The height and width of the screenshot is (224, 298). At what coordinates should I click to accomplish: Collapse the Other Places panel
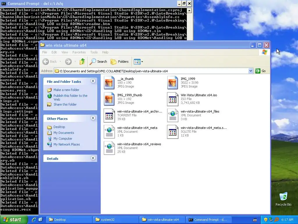click(93, 118)
